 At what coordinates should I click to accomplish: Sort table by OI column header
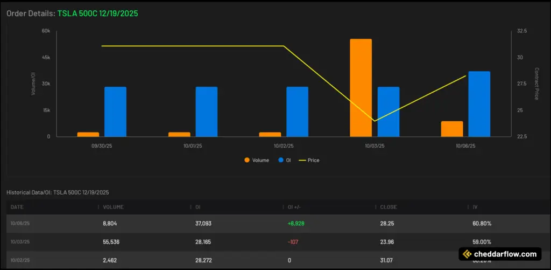198,207
